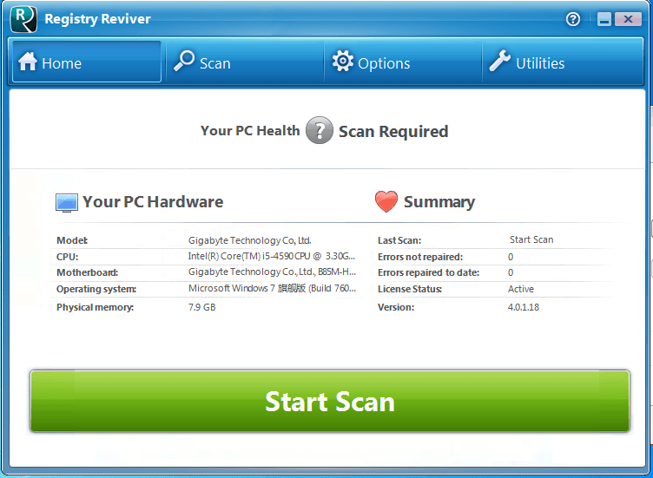Click the gray PC Health question mark icon

tap(320, 131)
